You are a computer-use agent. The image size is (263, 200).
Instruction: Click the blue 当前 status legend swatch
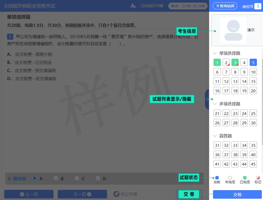click(217, 178)
